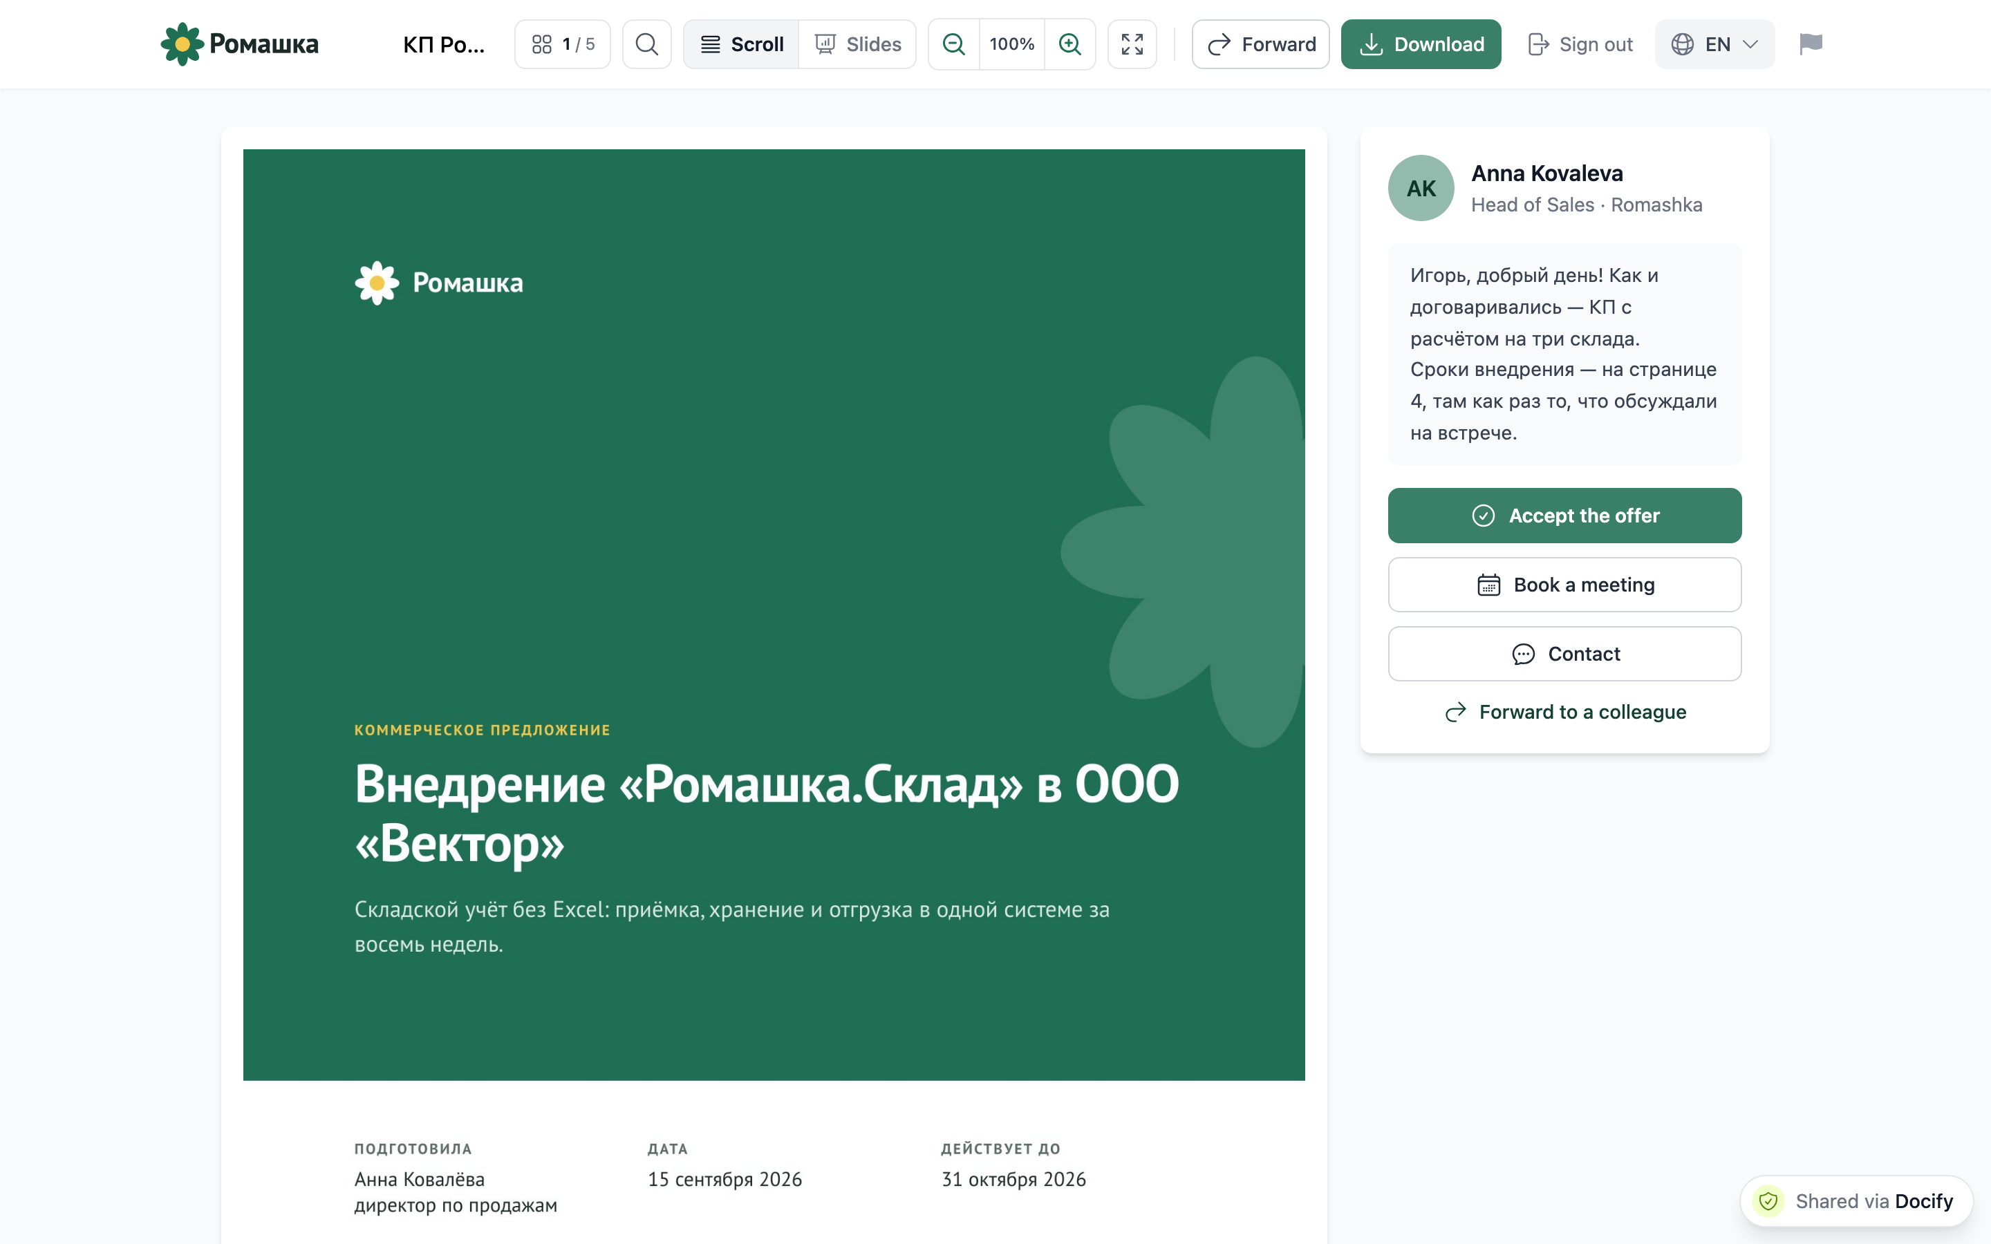The width and height of the screenshot is (1991, 1244).
Task: Click the Анна Ковалёва prepared-by name
Action: click(420, 1179)
